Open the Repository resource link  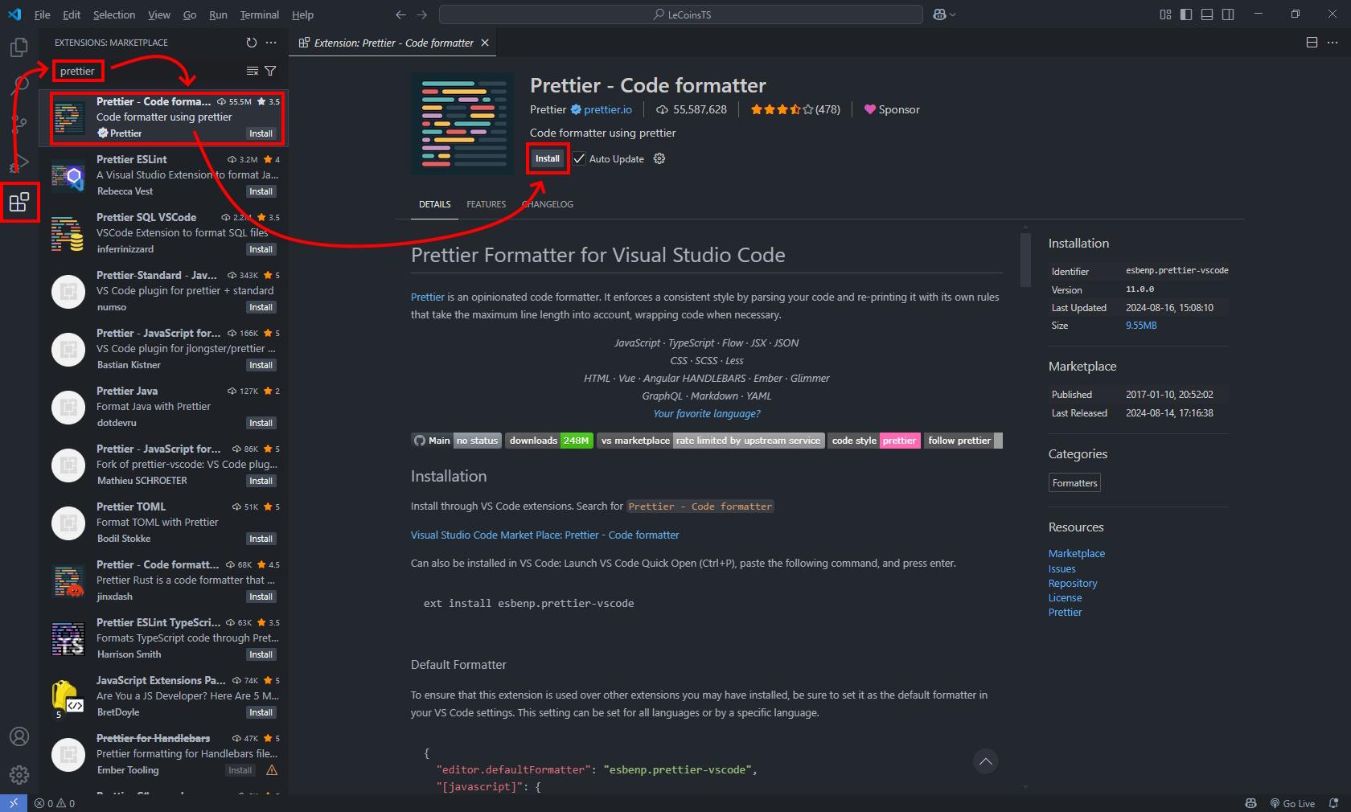(x=1072, y=583)
